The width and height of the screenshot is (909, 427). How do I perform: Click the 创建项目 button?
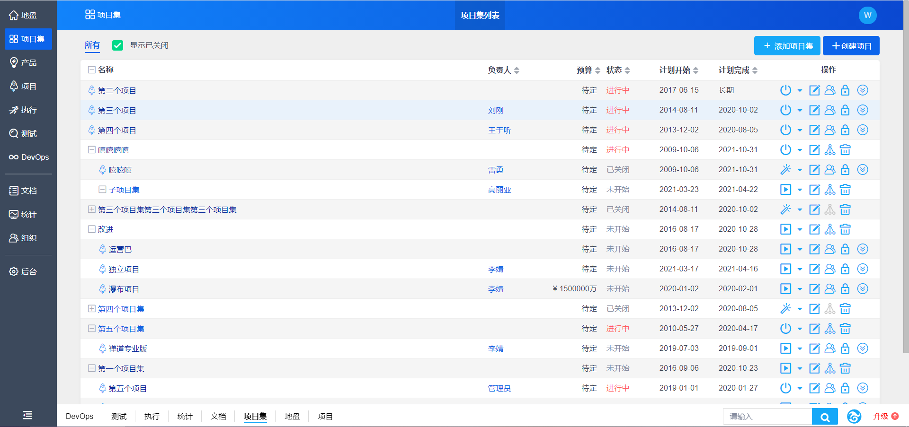(x=851, y=46)
